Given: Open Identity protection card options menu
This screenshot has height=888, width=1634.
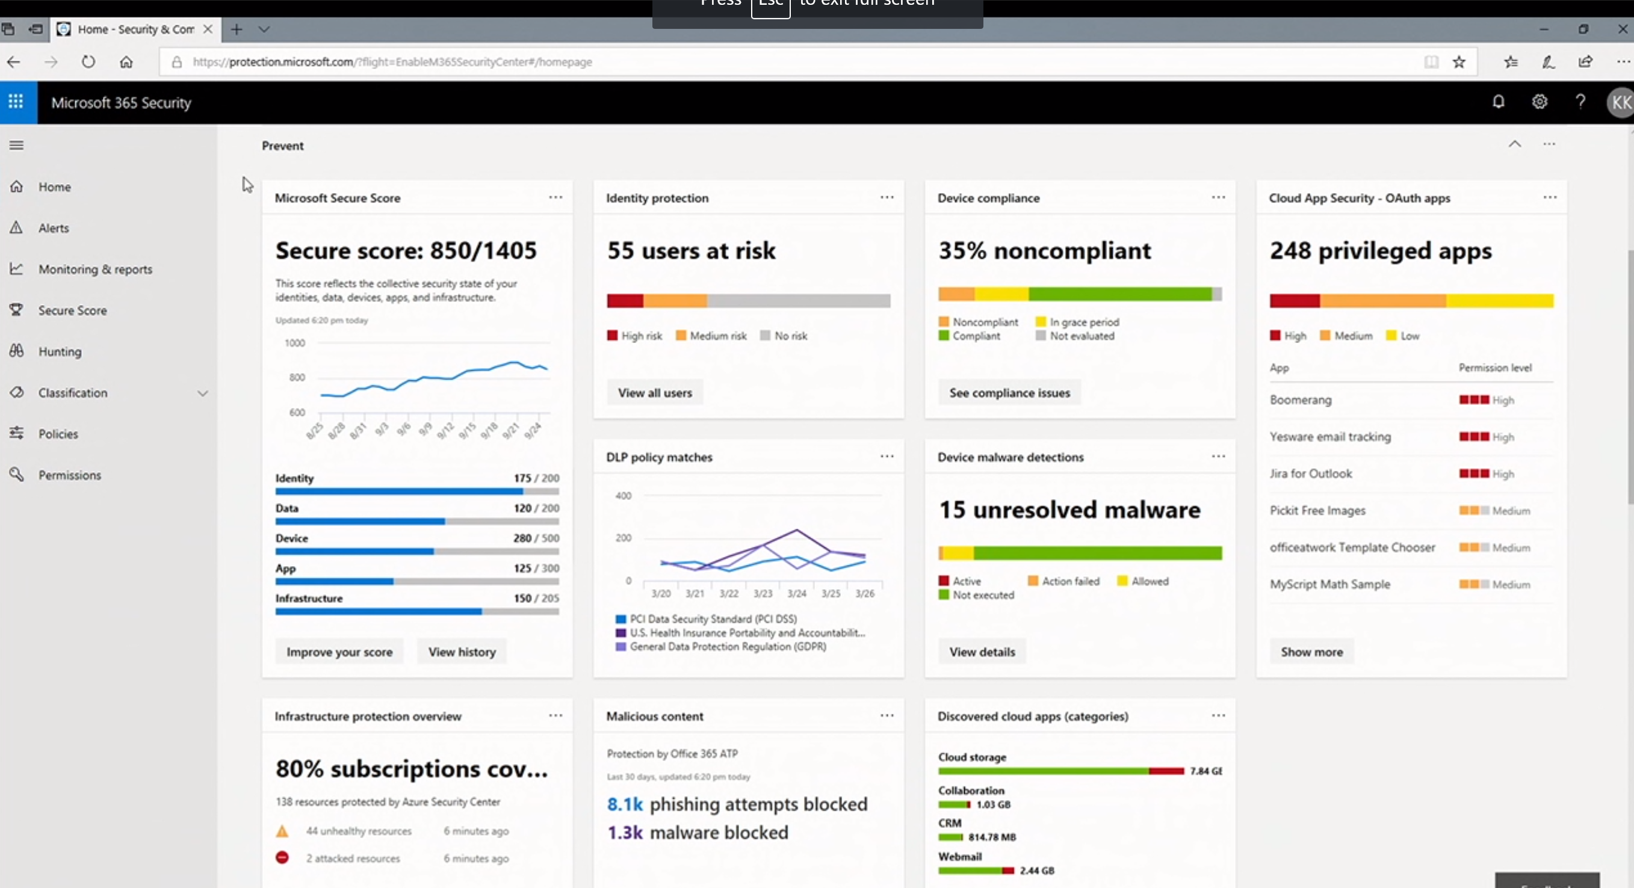Looking at the screenshot, I should [x=887, y=197].
